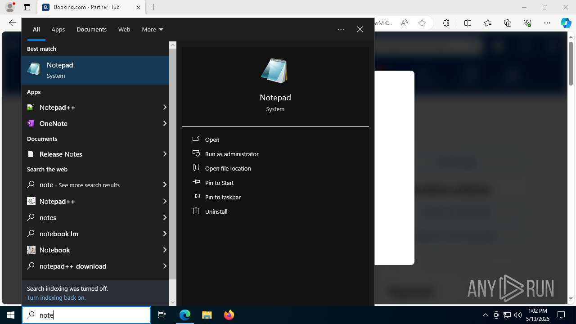Open new tab in Edge
576x324 pixels.
pyautogui.click(x=153, y=7)
